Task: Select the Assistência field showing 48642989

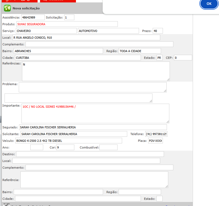Action: click(33, 17)
